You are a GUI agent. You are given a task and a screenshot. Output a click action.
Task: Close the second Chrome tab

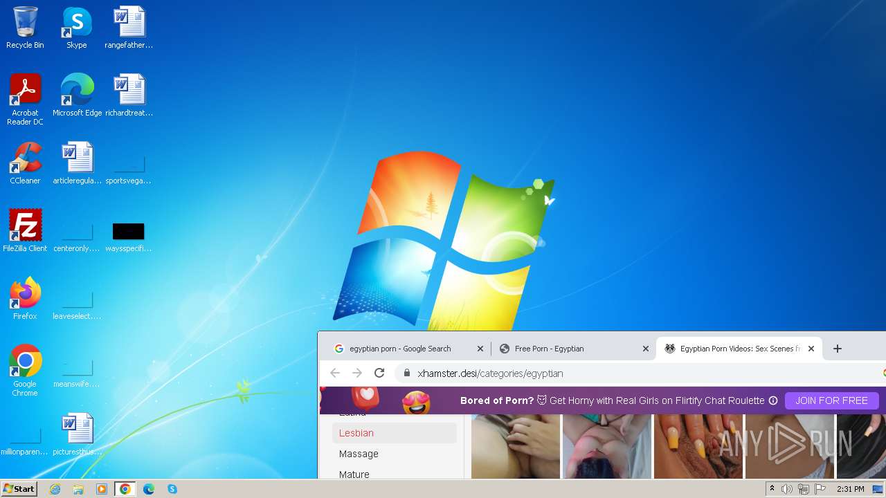[x=646, y=349]
